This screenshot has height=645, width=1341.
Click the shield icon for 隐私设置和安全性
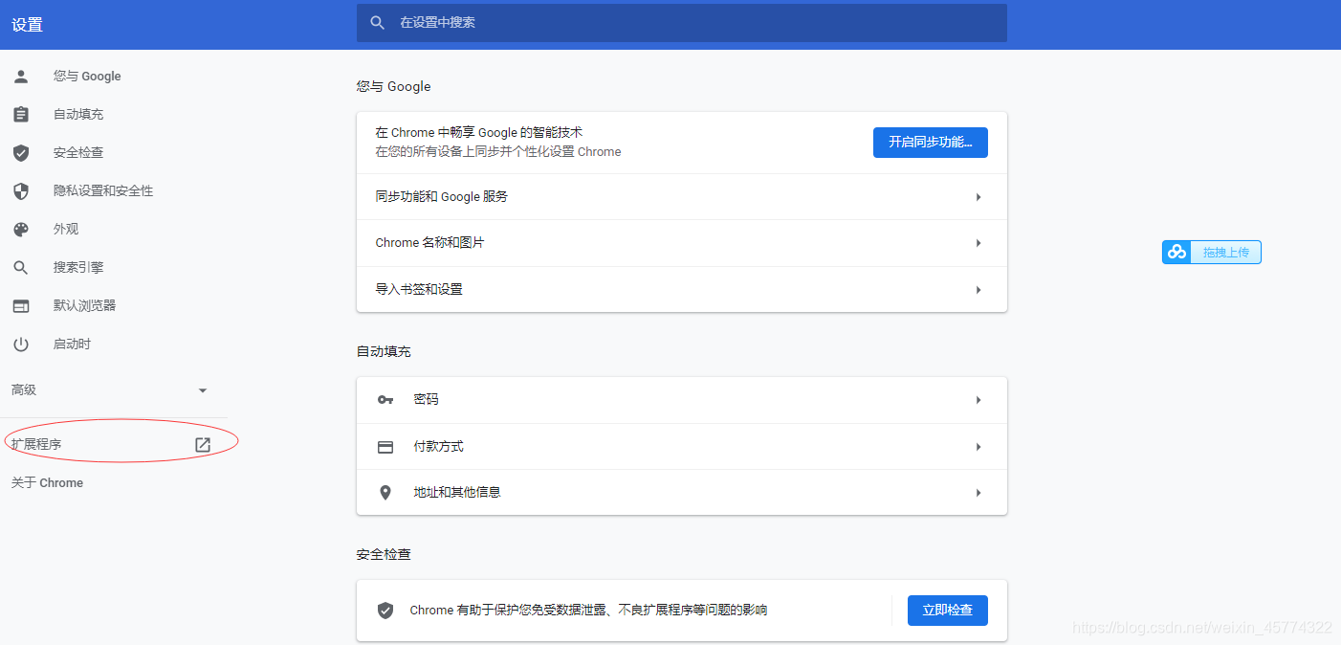(21, 191)
